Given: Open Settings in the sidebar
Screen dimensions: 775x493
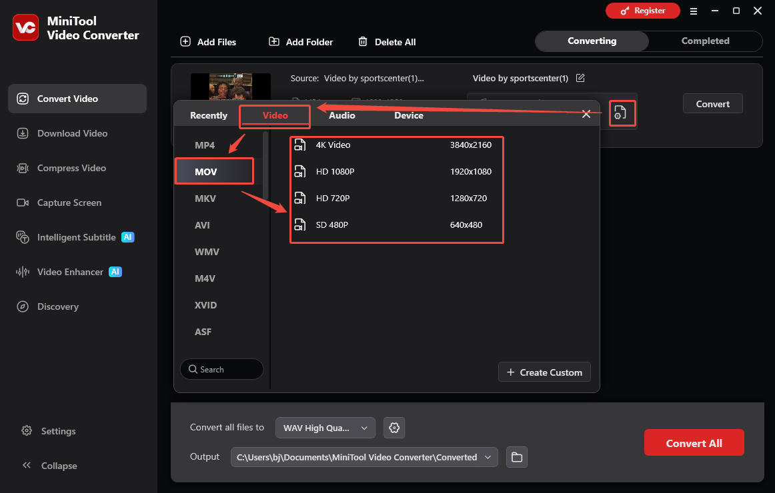Looking at the screenshot, I should (49, 431).
